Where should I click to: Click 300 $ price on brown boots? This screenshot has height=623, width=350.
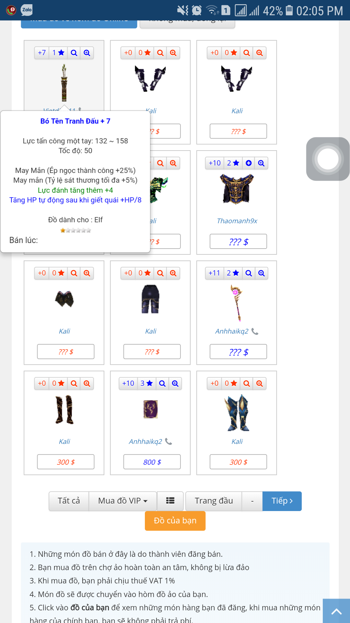(x=66, y=462)
